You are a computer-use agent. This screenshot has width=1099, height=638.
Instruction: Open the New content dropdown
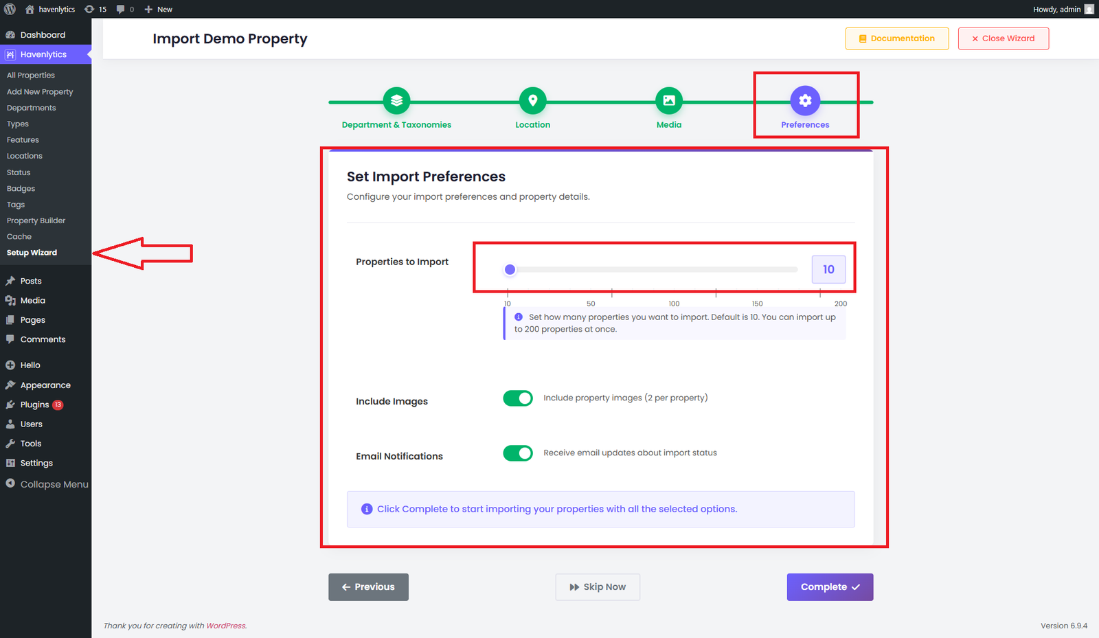[159, 9]
